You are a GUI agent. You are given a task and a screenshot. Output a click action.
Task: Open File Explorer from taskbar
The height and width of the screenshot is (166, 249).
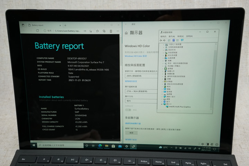pyautogui.click(x=107, y=146)
